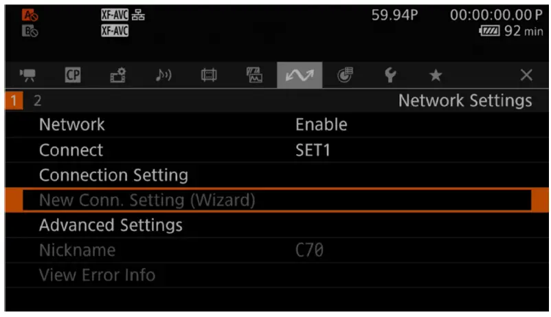Image resolution: width=551 pixels, height=317 pixels.
Task: Select page 1 of Network Settings
Action: 12,101
